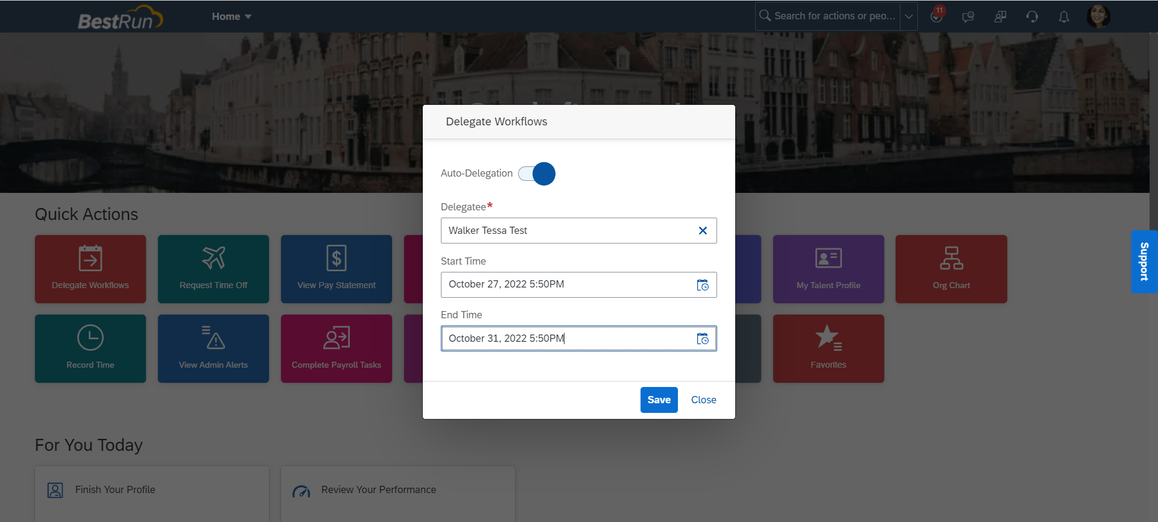Open the Finish Your Profile card
The image size is (1158, 522).
click(x=152, y=493)
